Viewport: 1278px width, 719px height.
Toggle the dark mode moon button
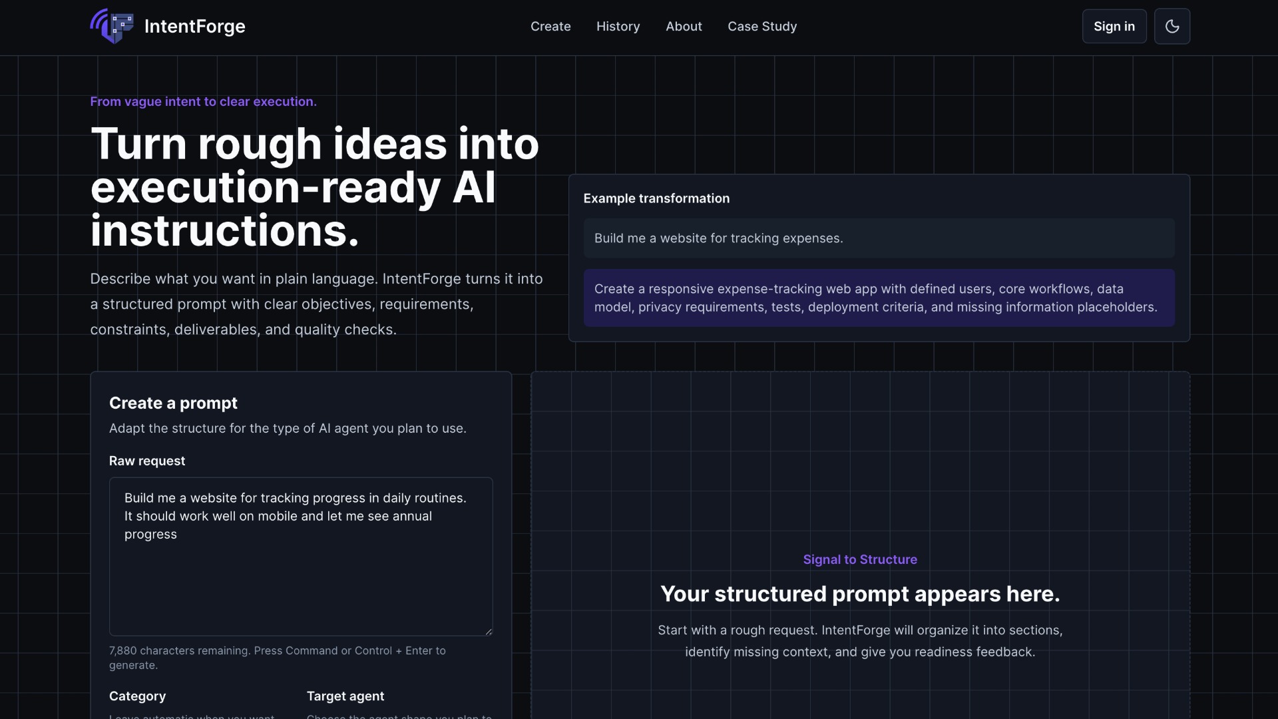point(1172,26)
